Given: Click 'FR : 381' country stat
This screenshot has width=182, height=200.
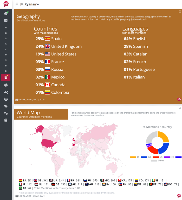Looking at the screenshot, I should pyautogui.click(x=74, y=180).
